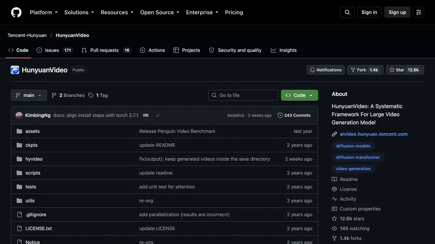435x244 pixels.
Task: Open the 2 Branches link
Action: click(68, 95)
